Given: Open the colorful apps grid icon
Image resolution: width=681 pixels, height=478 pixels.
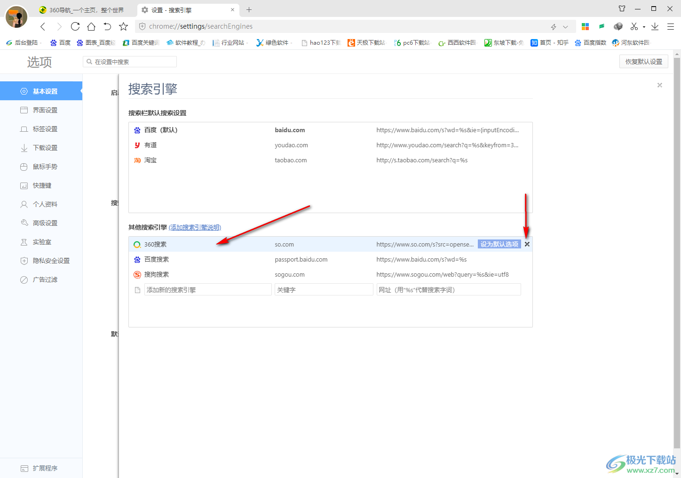Looking at the screenshot, I should pos(586,26).
